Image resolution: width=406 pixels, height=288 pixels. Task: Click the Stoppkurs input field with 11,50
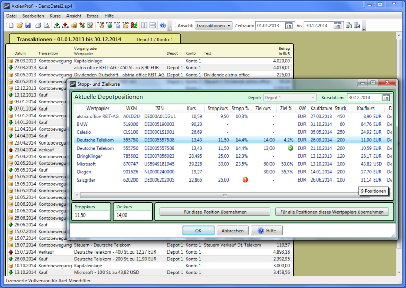91,215
